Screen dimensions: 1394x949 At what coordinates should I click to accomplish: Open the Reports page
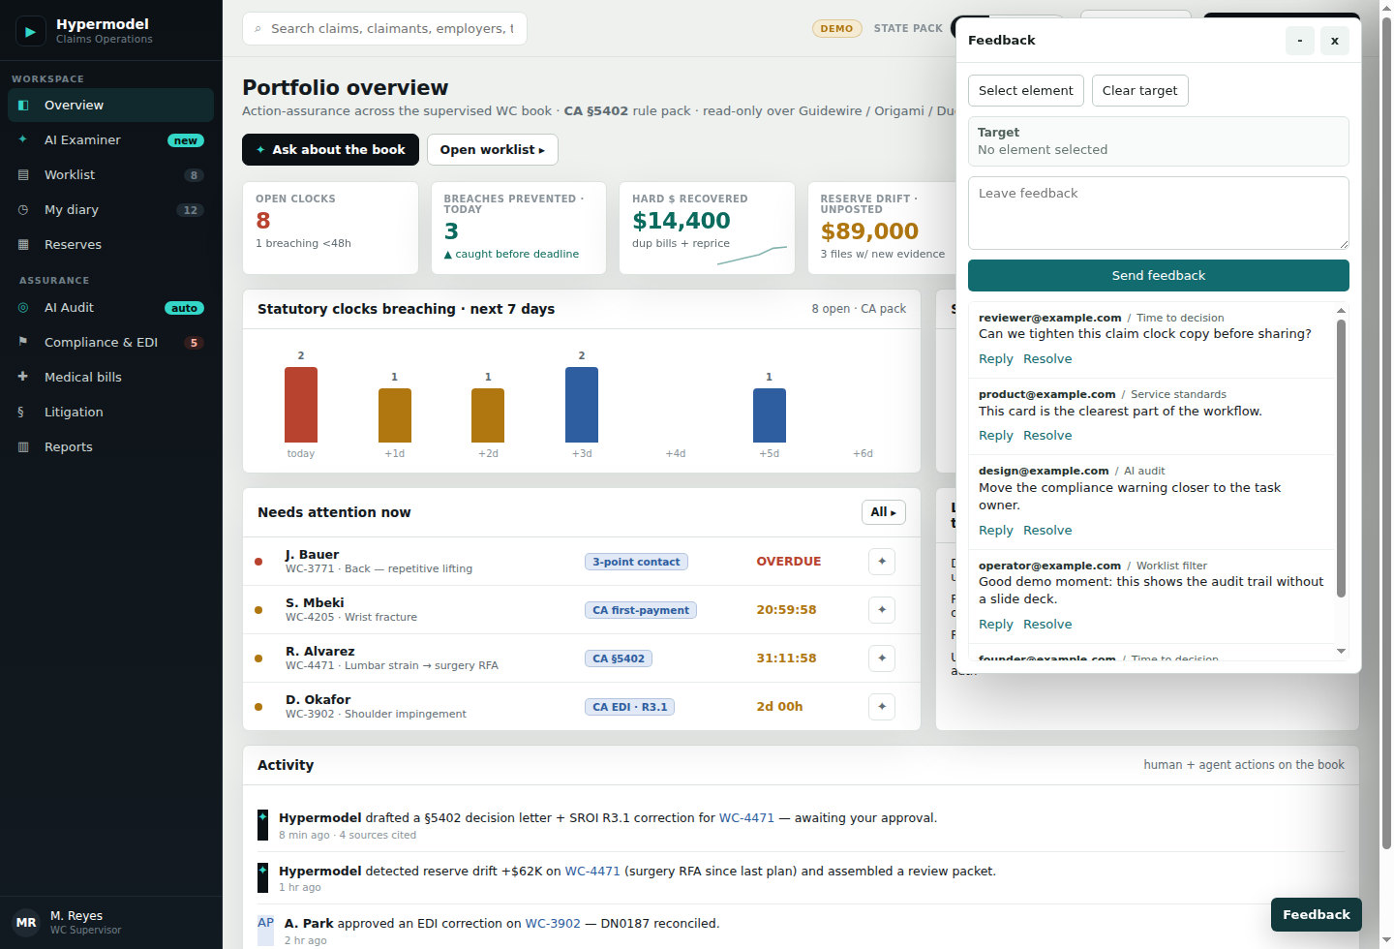click(110, 447)
